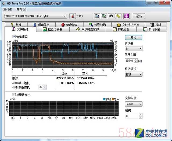Open the 基准 benchmark tab
Image resolution: width=172 pixels, height=141 pixels.
click(16, 24)
